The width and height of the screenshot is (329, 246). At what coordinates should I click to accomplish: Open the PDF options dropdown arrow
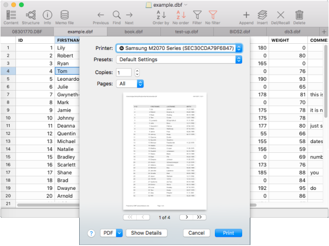coord(120,233)
